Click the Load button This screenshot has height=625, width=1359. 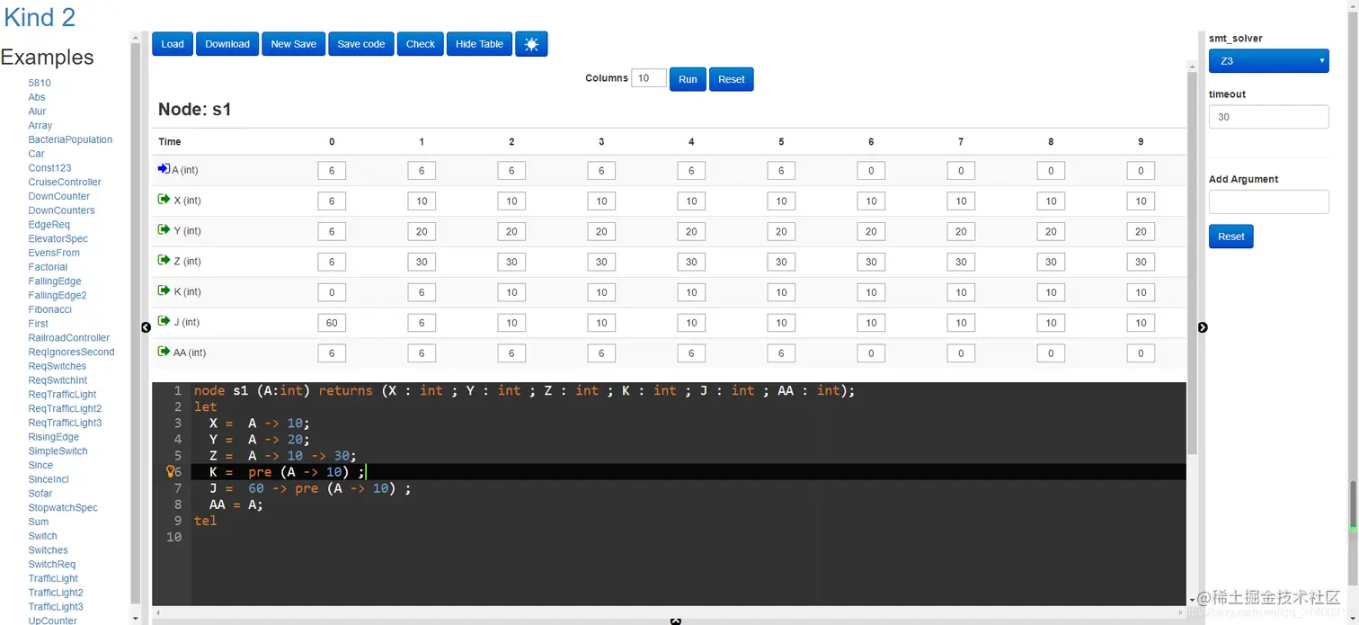tap(173, 44)
